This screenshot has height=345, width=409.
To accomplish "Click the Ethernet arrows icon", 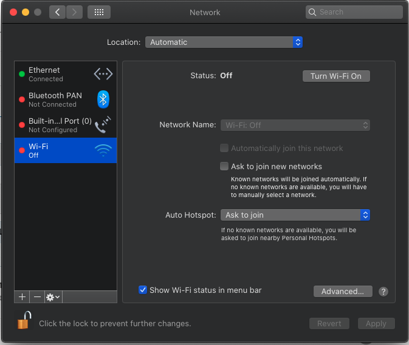I will [103, 74].
